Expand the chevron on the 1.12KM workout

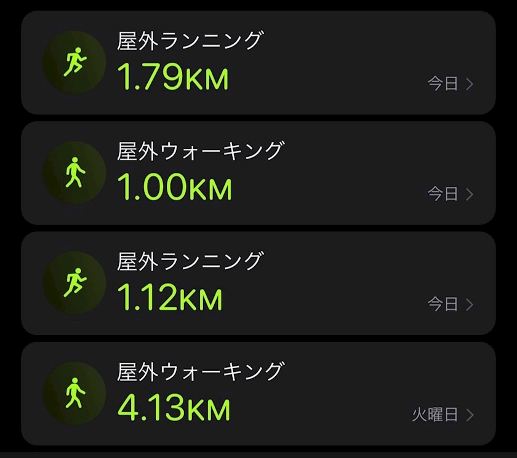coord(470,304)
